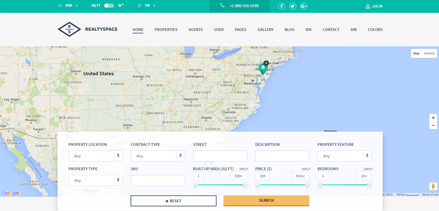Switch map view to Satellite
The width and height of the screenshot is (439, 211).
pos(429,53)
